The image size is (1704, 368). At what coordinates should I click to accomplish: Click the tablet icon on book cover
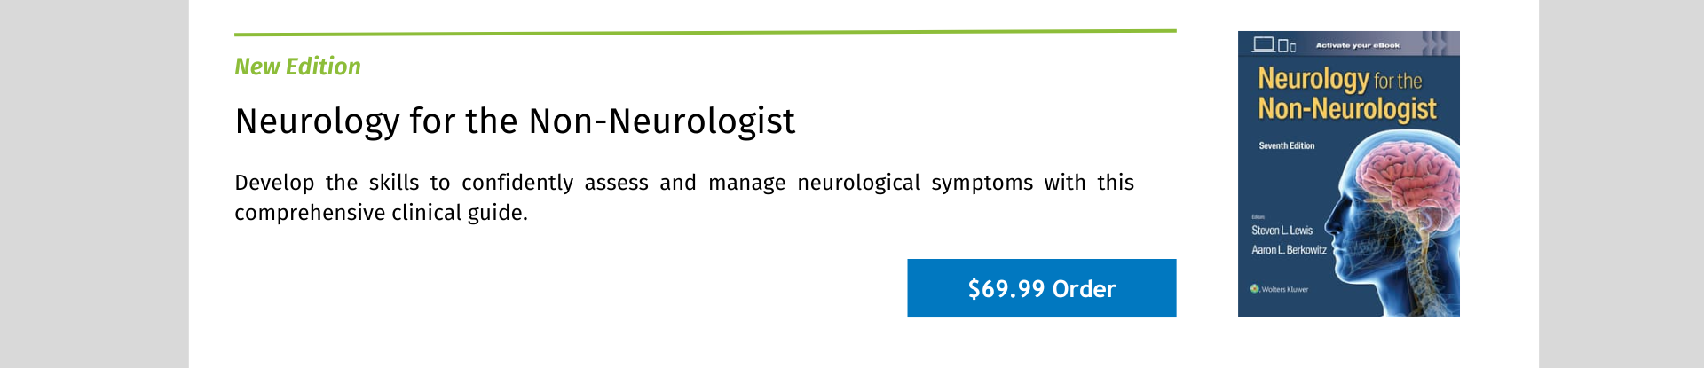pyautogui.click(x=1282, y=45)
